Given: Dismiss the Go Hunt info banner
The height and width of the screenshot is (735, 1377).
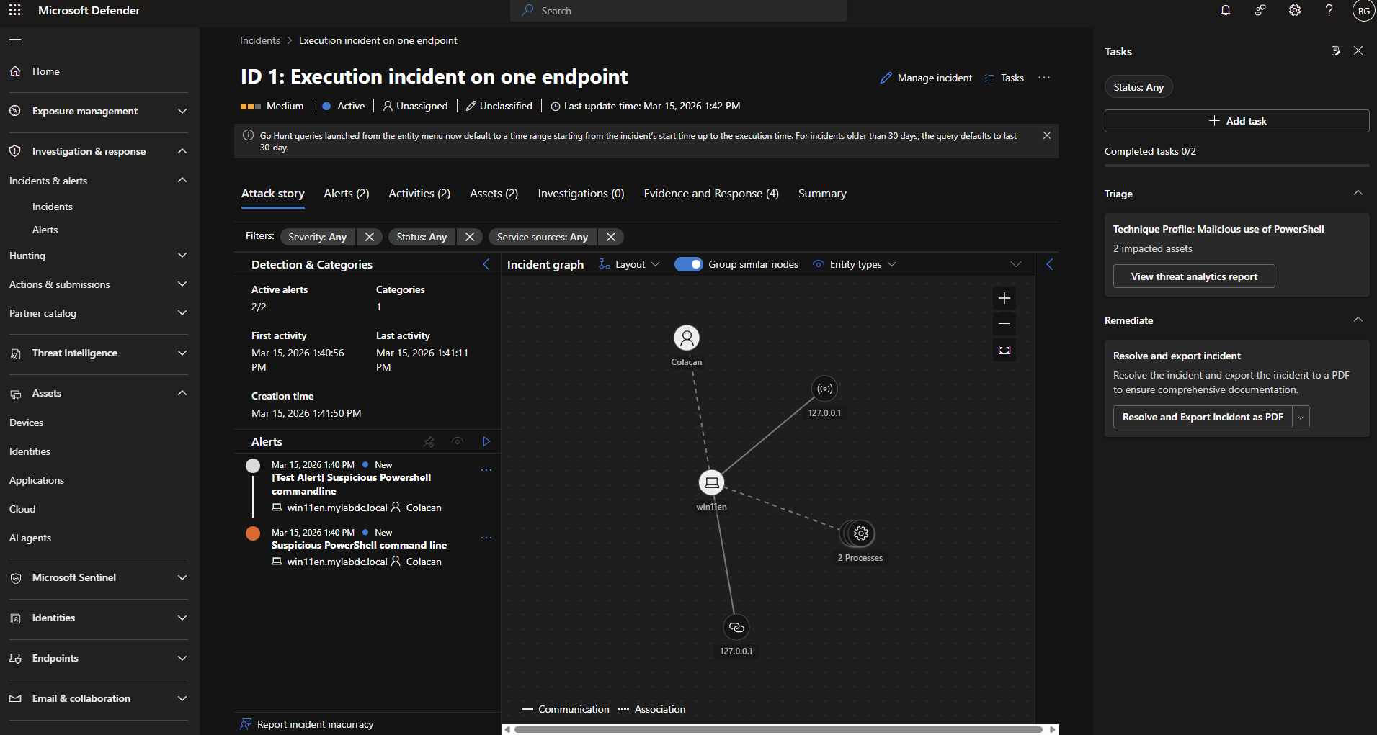Looking at the screenshot, I should (x=1046, y=135).
